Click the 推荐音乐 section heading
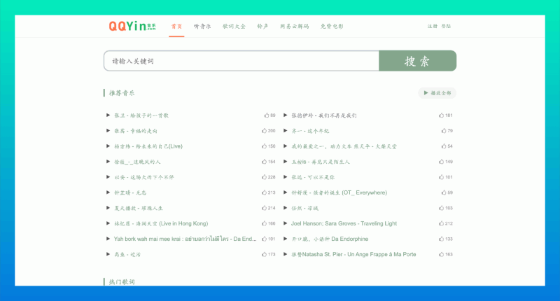The width and height of the screenshot is (560, 301). pyautogui.click(x=121, y=93)
